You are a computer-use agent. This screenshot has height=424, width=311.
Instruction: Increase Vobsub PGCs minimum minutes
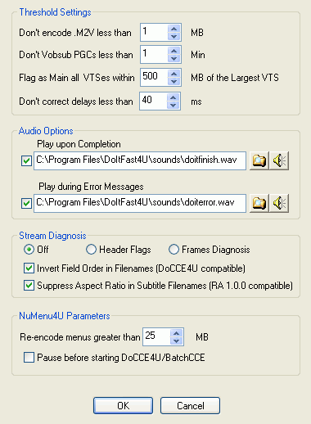pyautogui.click(x=174, y=51)
